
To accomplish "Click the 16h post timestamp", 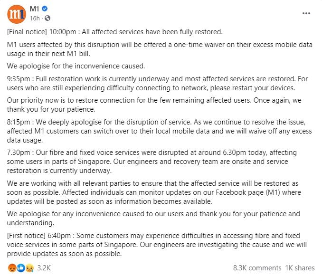I will point(35,18).
